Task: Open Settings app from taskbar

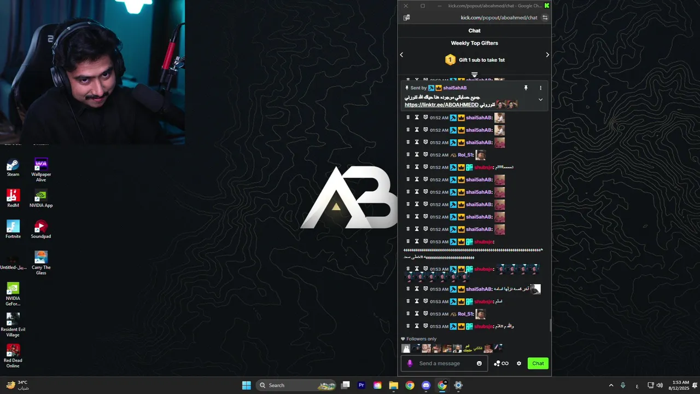Action: click(458, 385)
